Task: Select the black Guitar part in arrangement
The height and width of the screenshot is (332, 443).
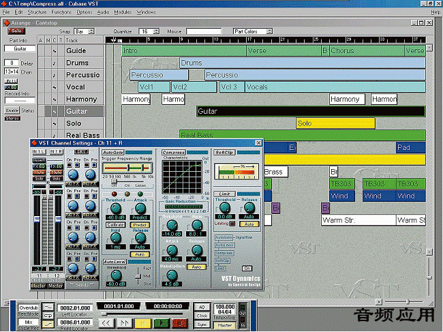Action: tap(311, 111)
